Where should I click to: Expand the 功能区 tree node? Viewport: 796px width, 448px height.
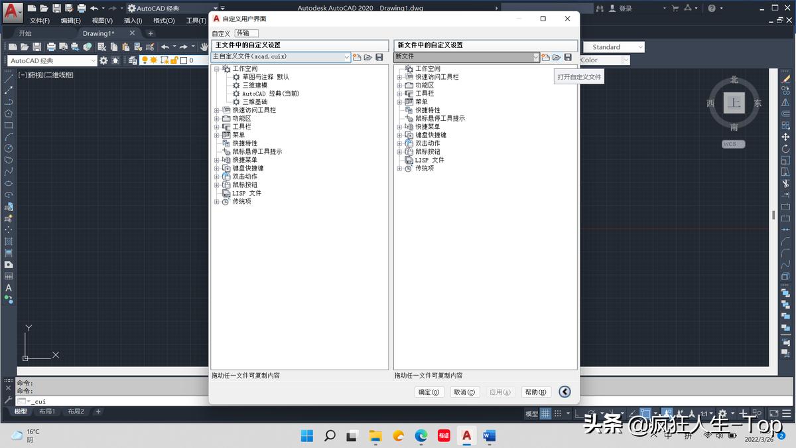[x=216, y=117]
